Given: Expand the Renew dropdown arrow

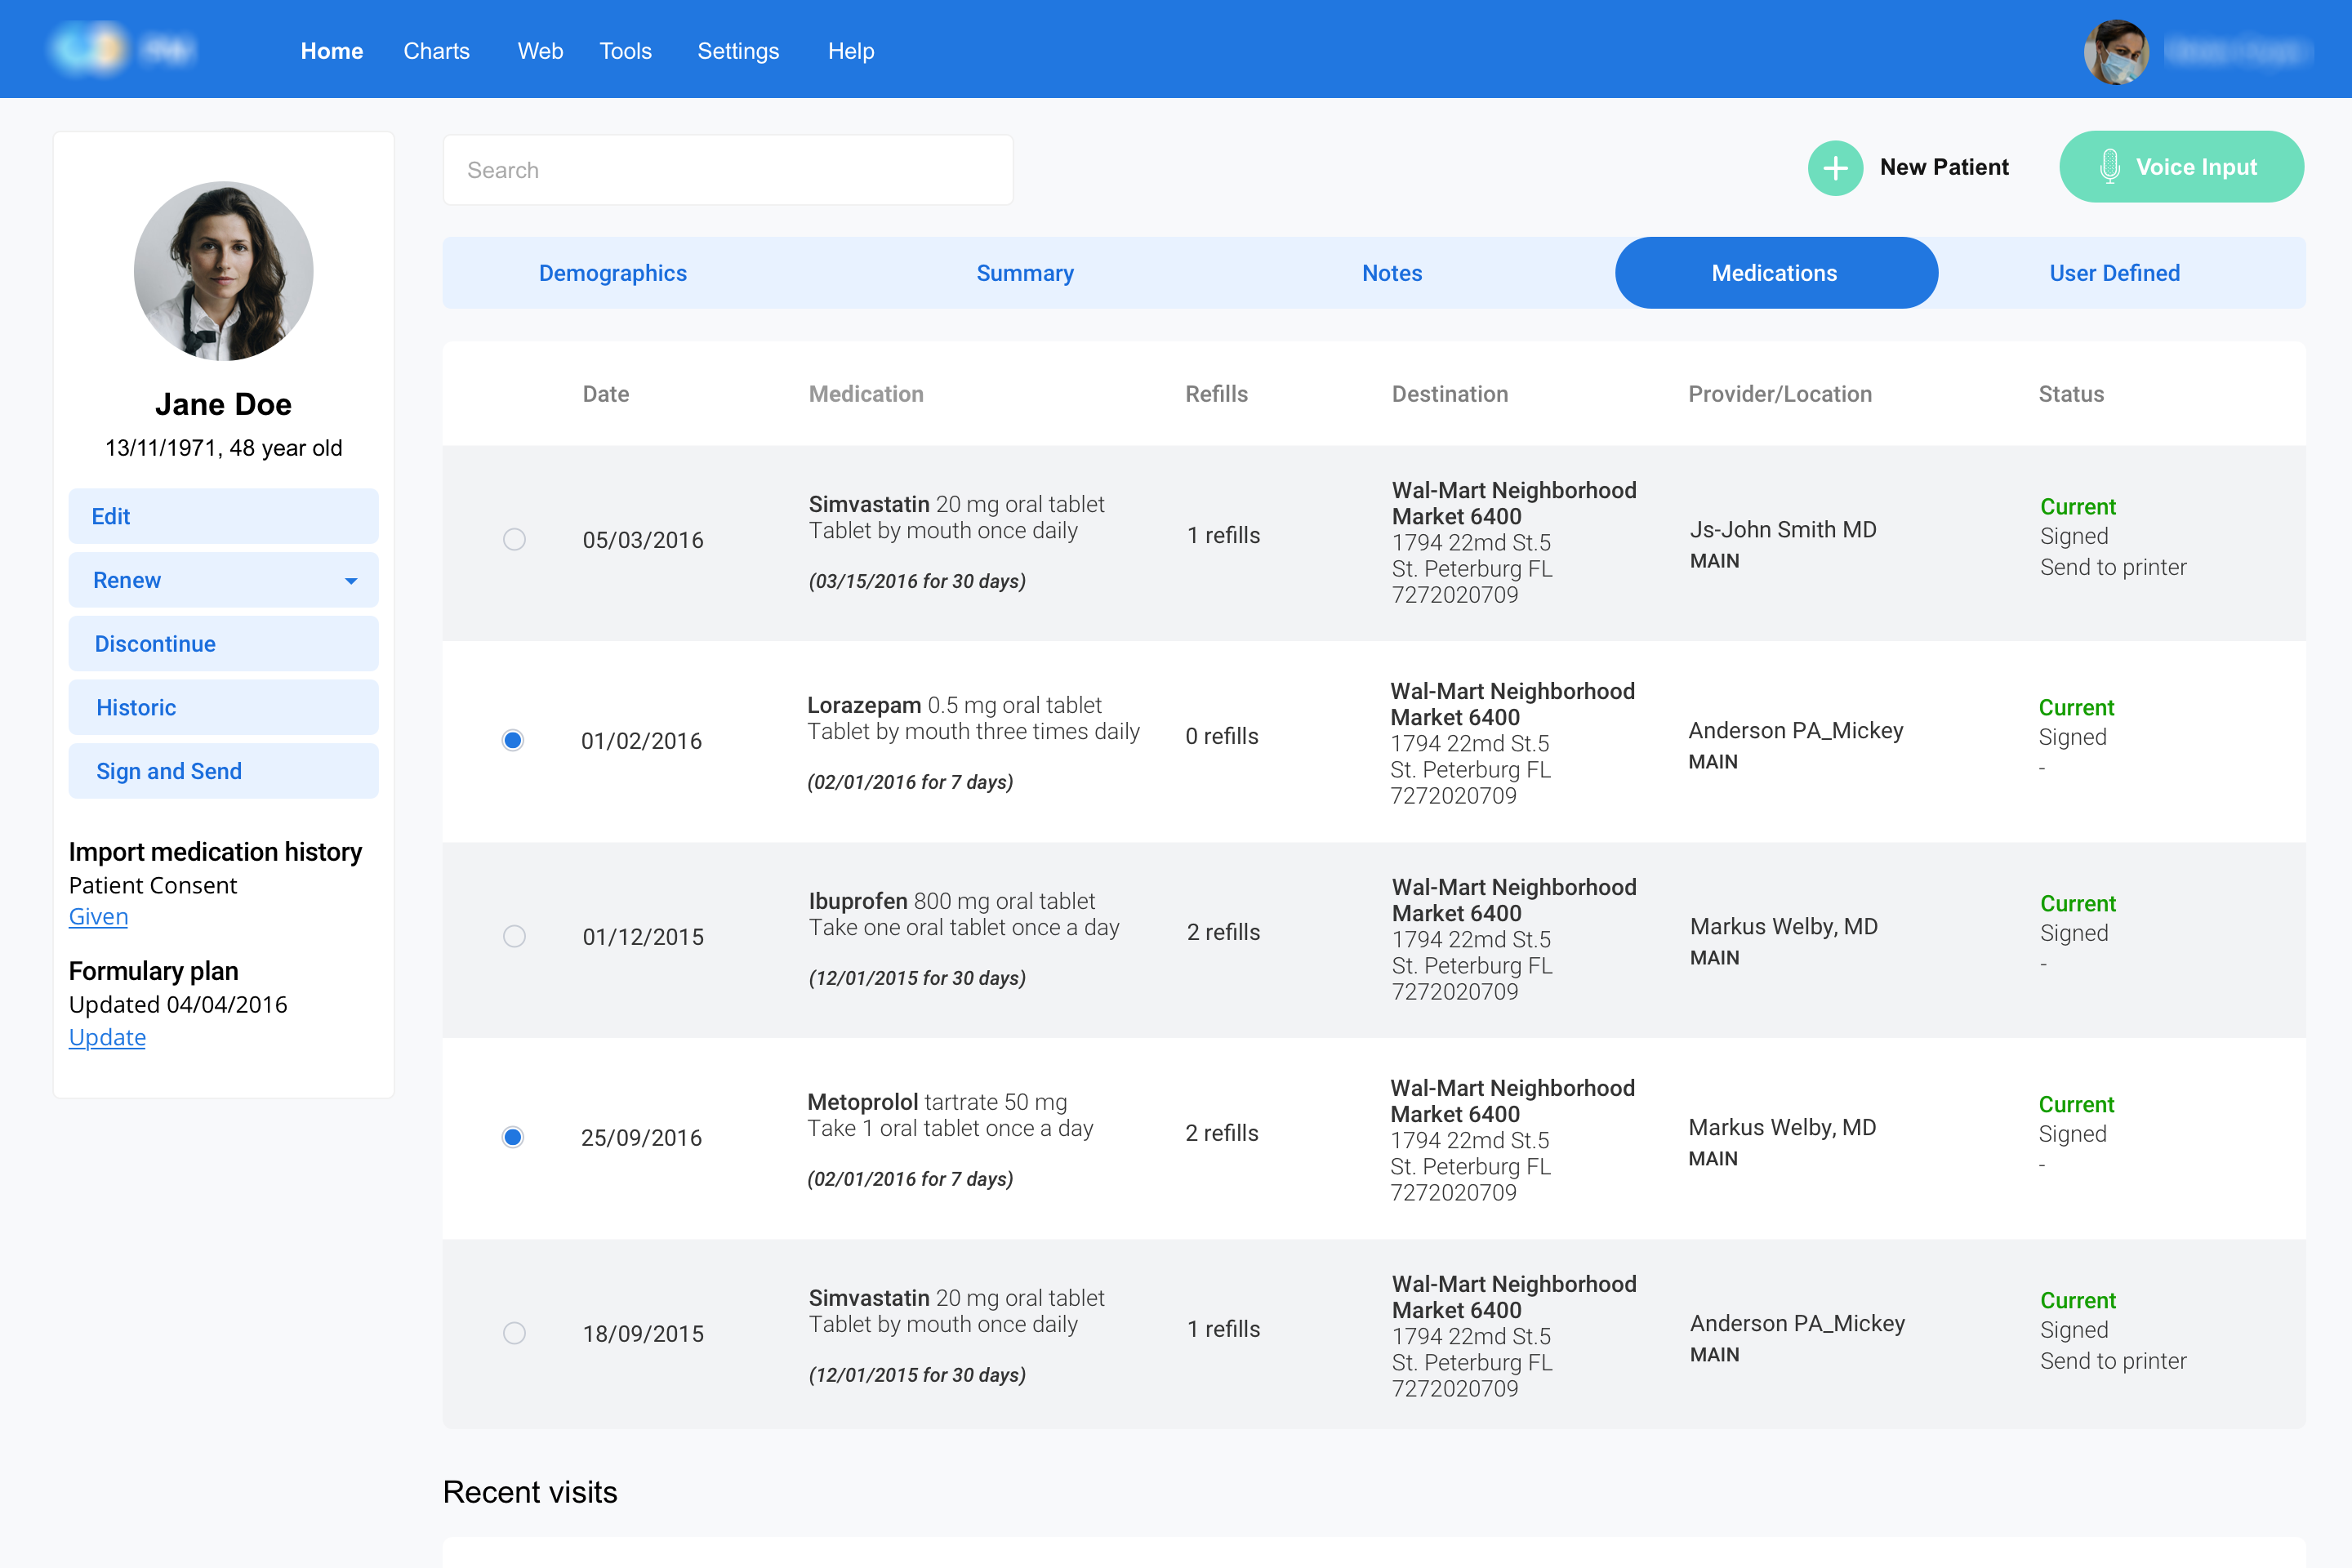Looking at the screenshot, I should pos(350,579).
